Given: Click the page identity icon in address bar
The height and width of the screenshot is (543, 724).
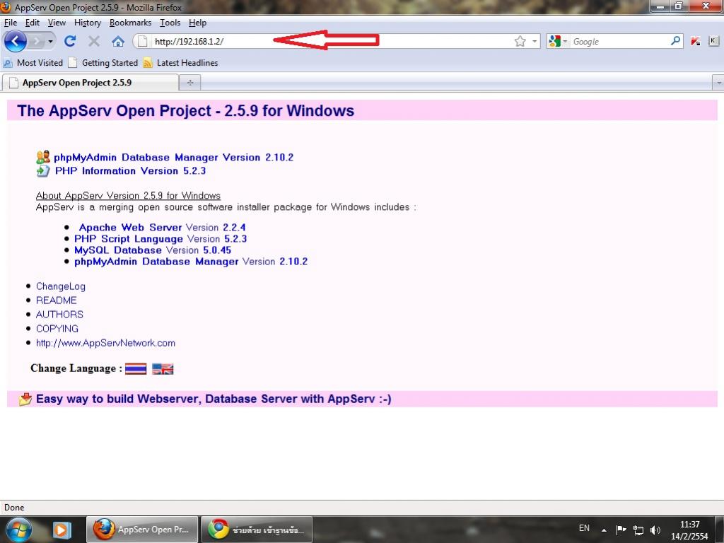Looking at the screenshot, I should point(143,42).
